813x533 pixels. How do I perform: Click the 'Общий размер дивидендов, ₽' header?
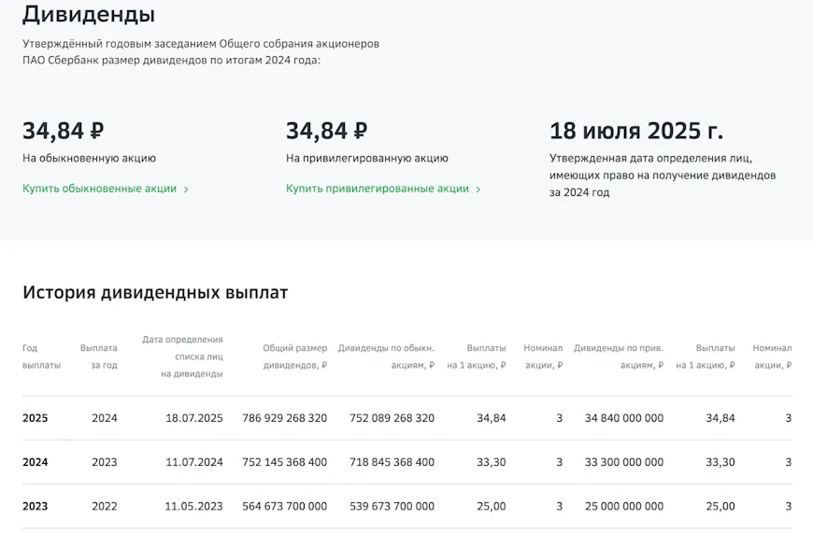(294, 357)
